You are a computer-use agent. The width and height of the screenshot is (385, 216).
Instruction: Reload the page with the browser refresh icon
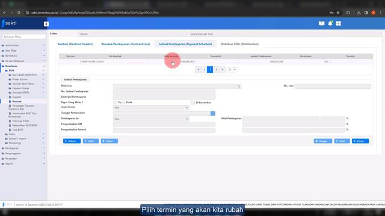[19, 13]
